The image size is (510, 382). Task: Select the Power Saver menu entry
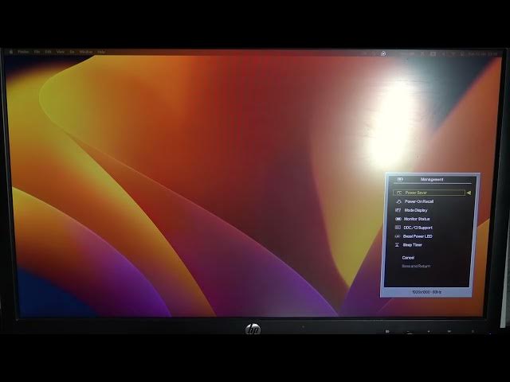416,193
